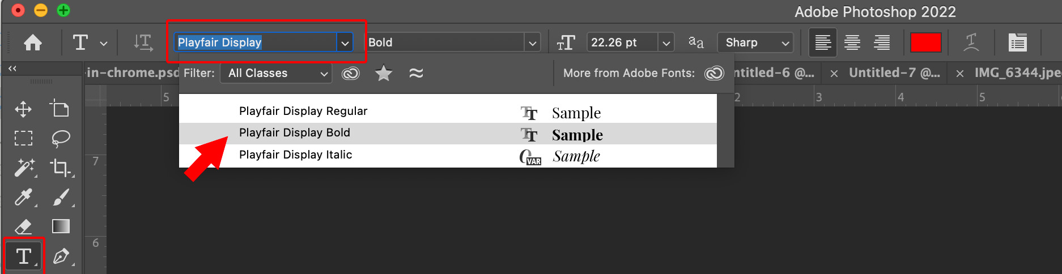This screenshot has width=1062, height=274.
Task: Open the Character and Paragraph panels icon
Action: [1018, 42]
